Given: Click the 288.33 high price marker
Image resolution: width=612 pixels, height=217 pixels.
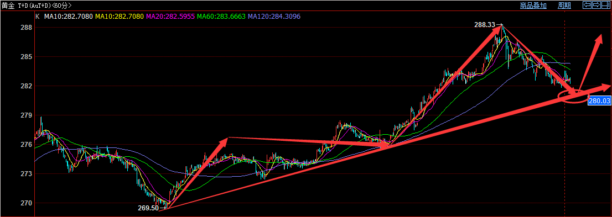Looking at the screenshot, I should (x=484, y=24).
